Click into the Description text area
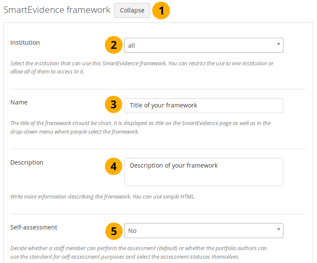Image resolution: width=317 pixels, height=263 pixels. 203,171
